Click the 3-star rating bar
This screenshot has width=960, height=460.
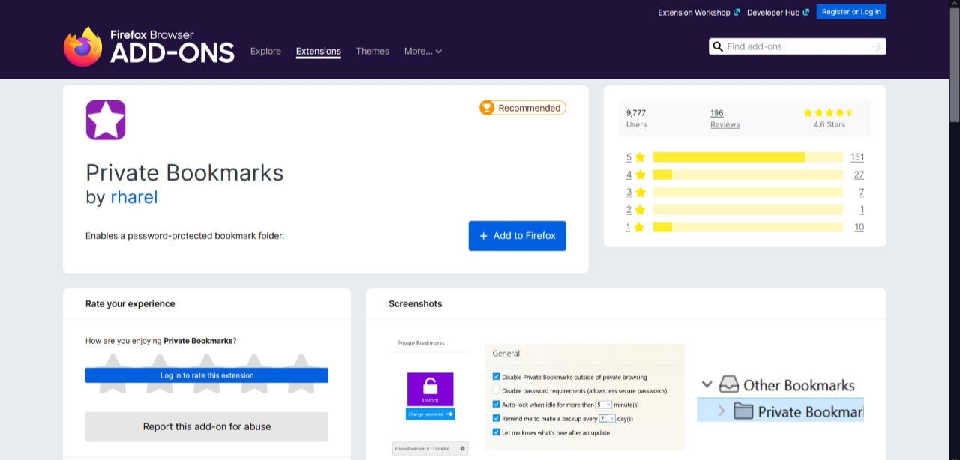748,193
